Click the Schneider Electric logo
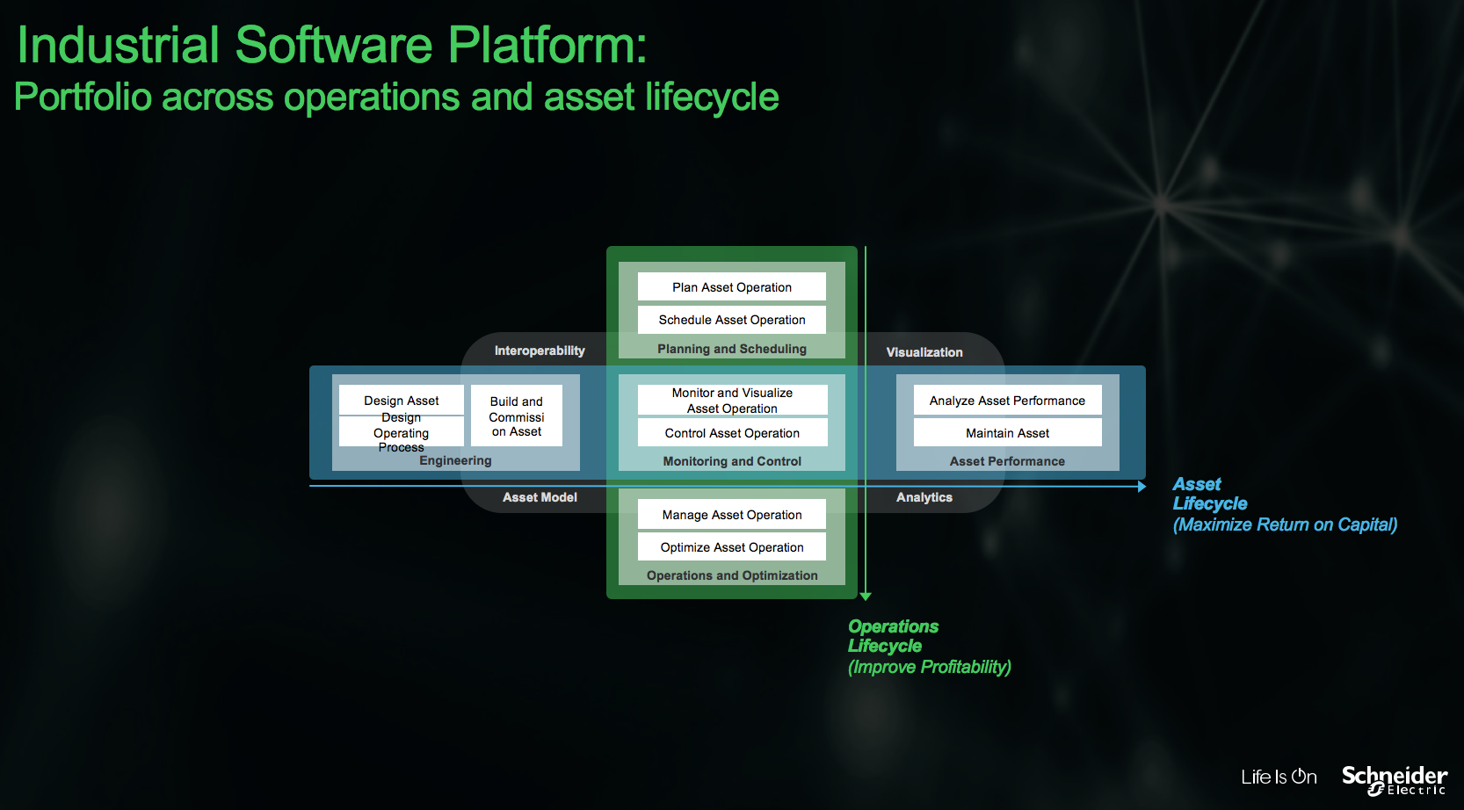Viewport: 1464px width, 810px height. (1395, 779)
